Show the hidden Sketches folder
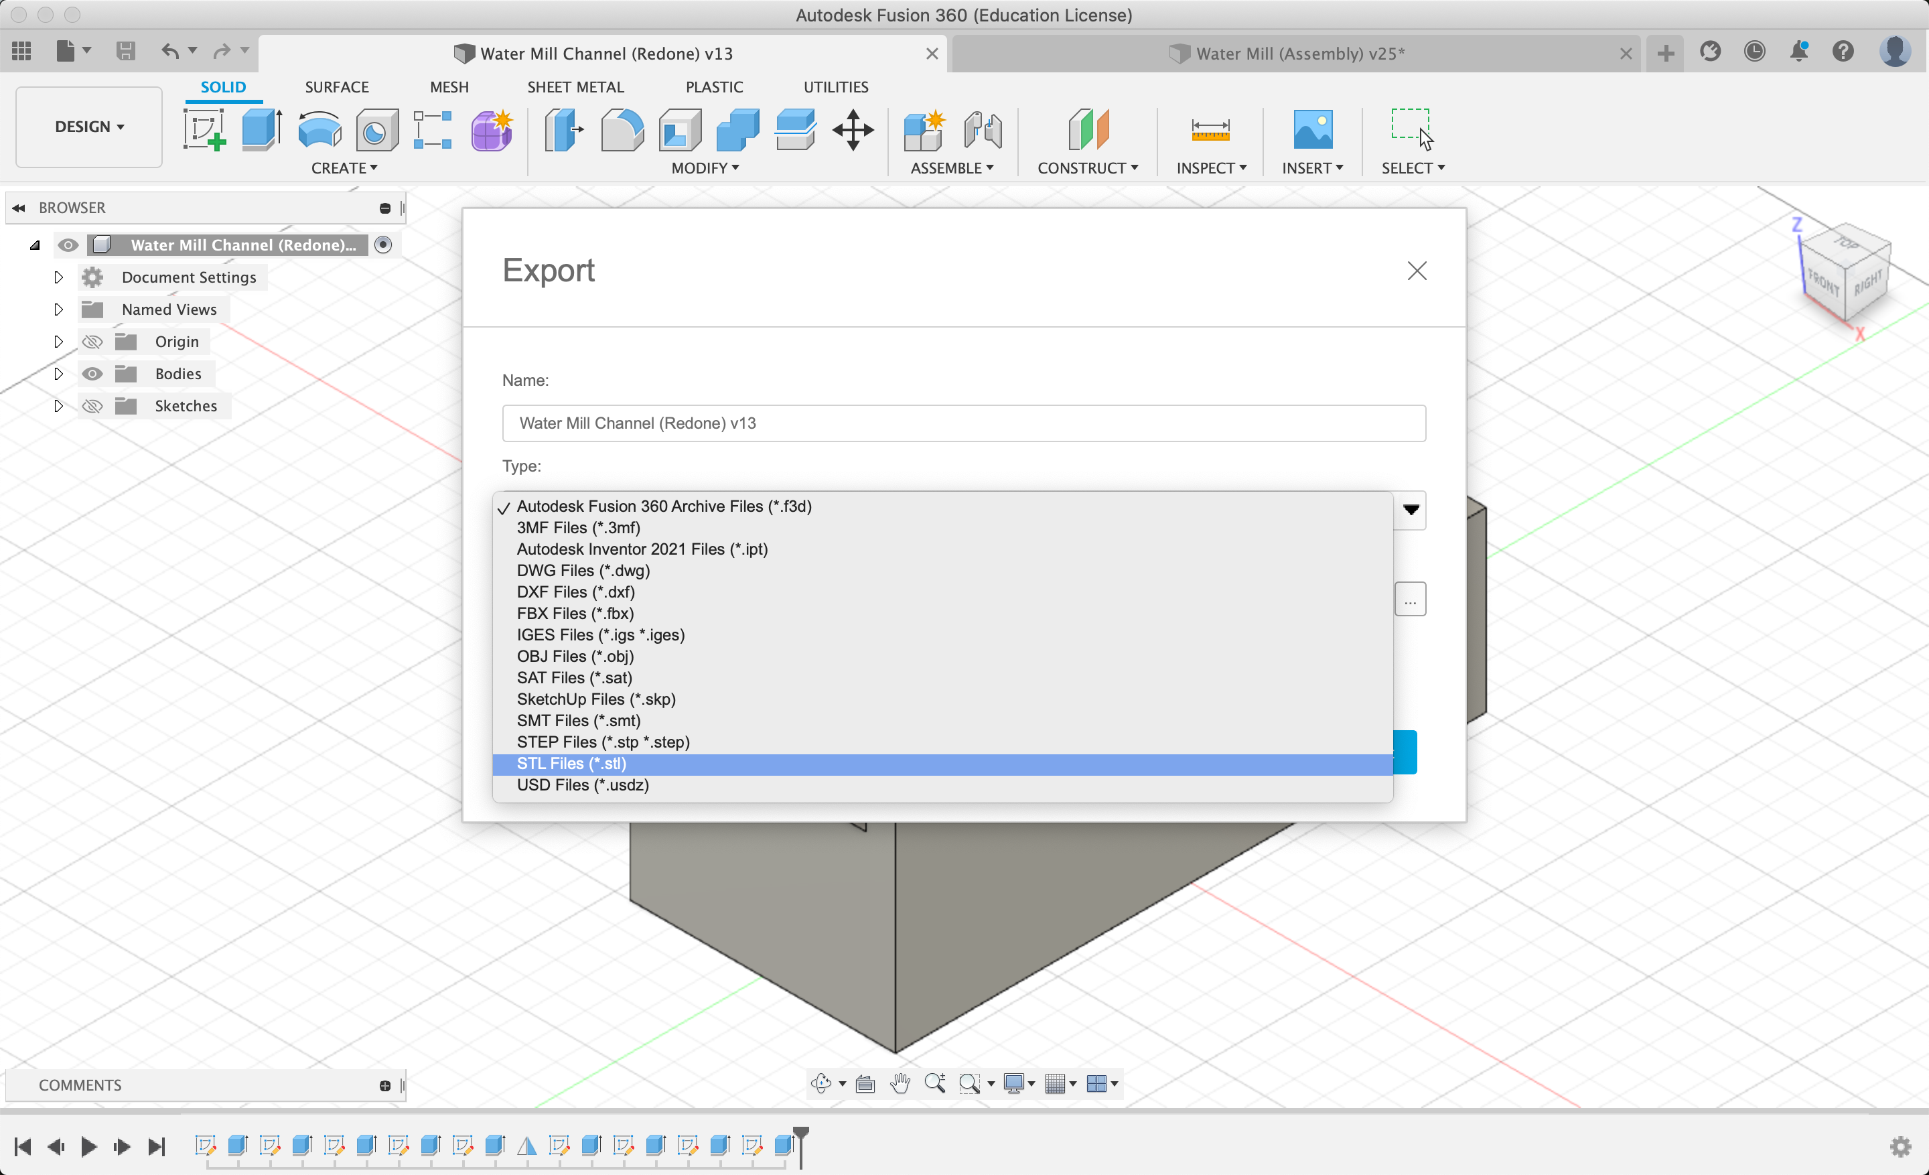This screenshot has width=1929, height=1175. coord(92,405)
